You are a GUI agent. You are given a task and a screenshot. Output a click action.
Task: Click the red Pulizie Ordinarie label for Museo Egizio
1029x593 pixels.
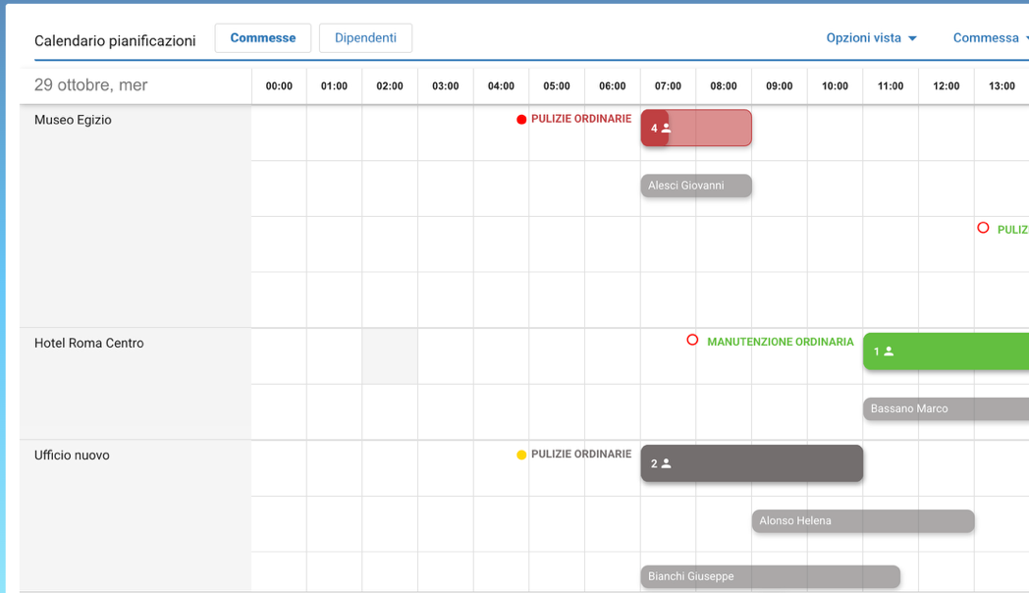pos(580,119)
